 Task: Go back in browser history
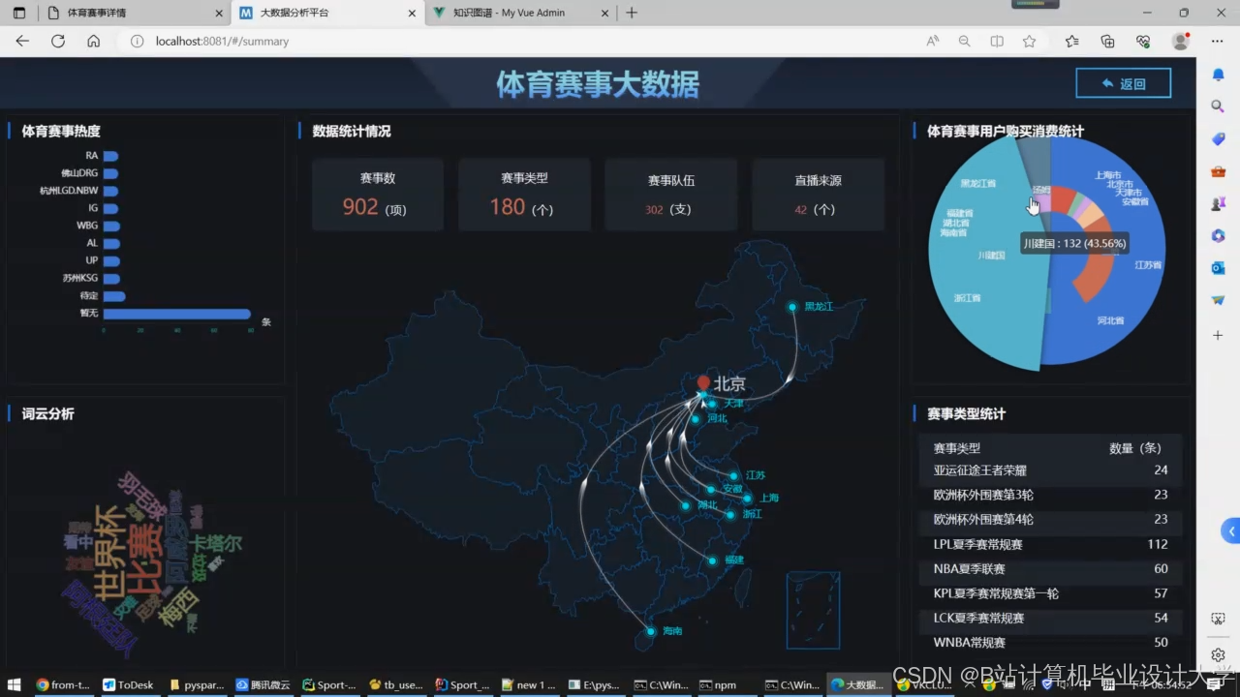pyautogui.click(x=22, y=41)
